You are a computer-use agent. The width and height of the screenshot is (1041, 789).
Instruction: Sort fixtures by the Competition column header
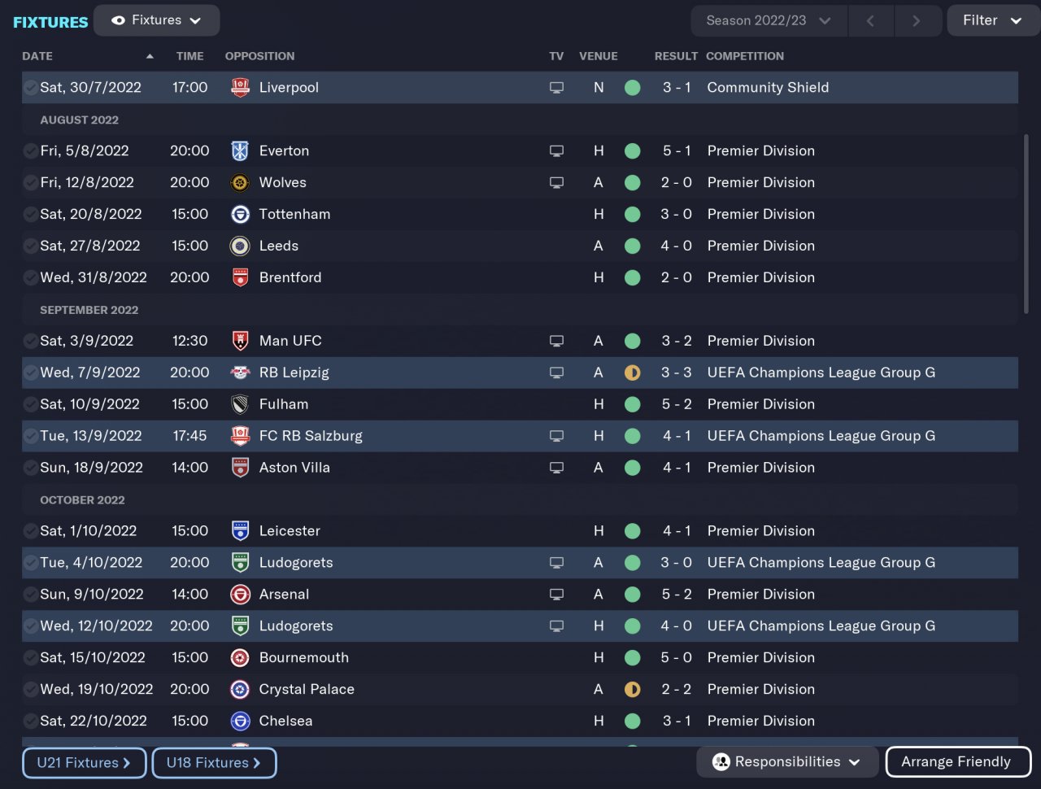[x=744, y=56]
